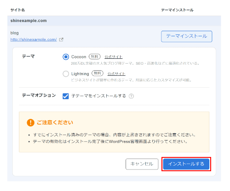230x191 pixels.
Task: Click the Lightning theme name label
Action: click(x=80, y=74)
